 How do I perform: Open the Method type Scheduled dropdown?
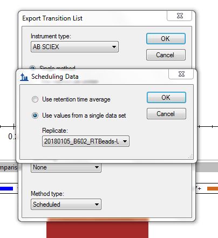66,205
